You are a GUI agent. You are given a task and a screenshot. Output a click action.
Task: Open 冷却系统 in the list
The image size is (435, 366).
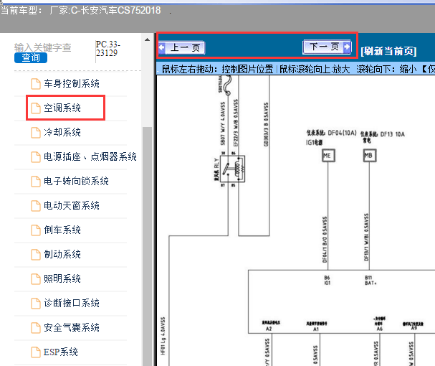tap(62, 132)
